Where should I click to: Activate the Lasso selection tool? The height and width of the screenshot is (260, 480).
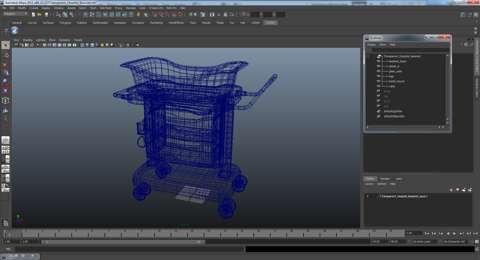(x=5, y=54)
